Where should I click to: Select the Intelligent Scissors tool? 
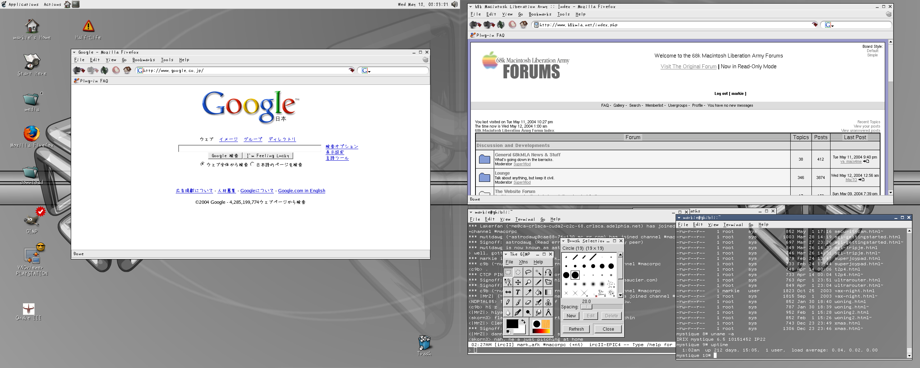point(508,282)
